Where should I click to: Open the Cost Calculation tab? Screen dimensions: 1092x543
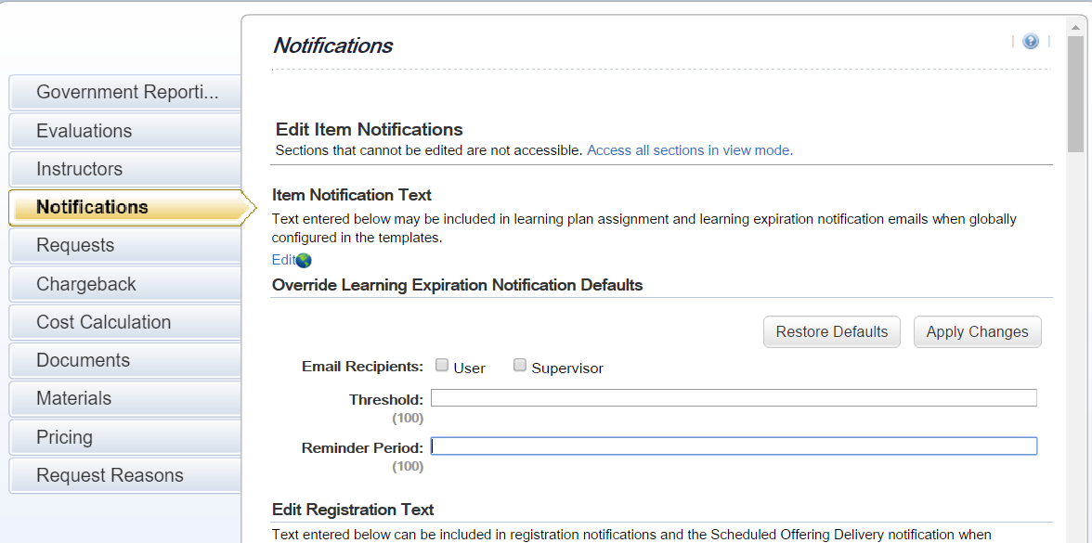tap(125, 322)
